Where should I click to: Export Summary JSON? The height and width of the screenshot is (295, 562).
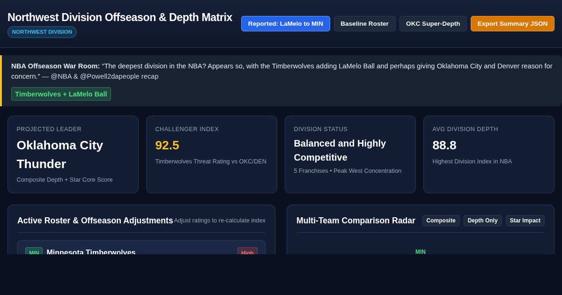click(x=512, y=23)
